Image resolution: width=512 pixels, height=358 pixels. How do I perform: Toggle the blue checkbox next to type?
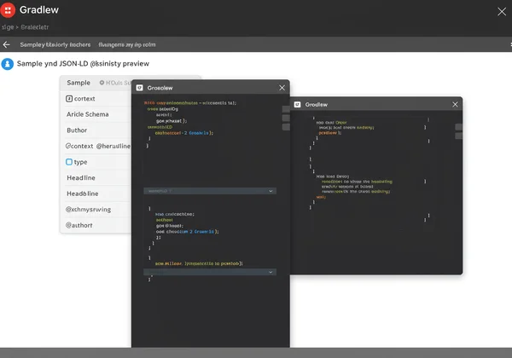tap(69, 162)
